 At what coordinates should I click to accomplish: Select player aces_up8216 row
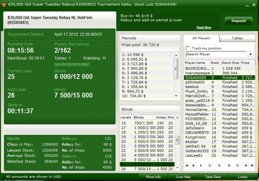[219, 100]
